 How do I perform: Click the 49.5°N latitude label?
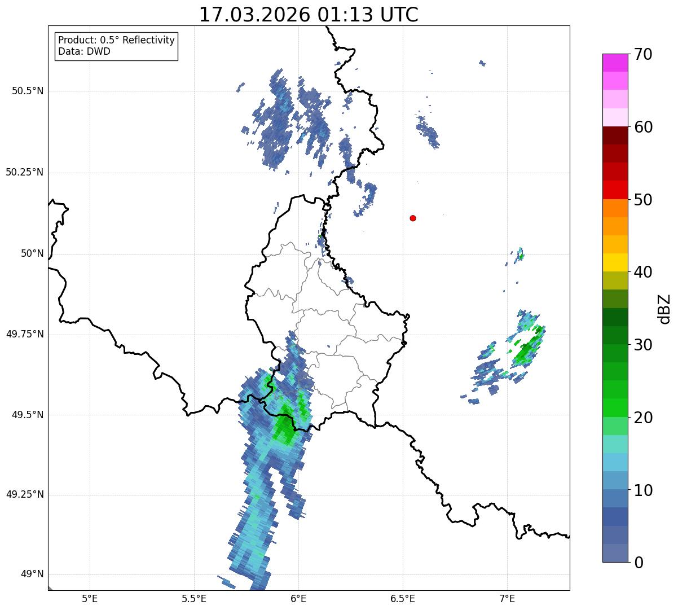point(28,415)
